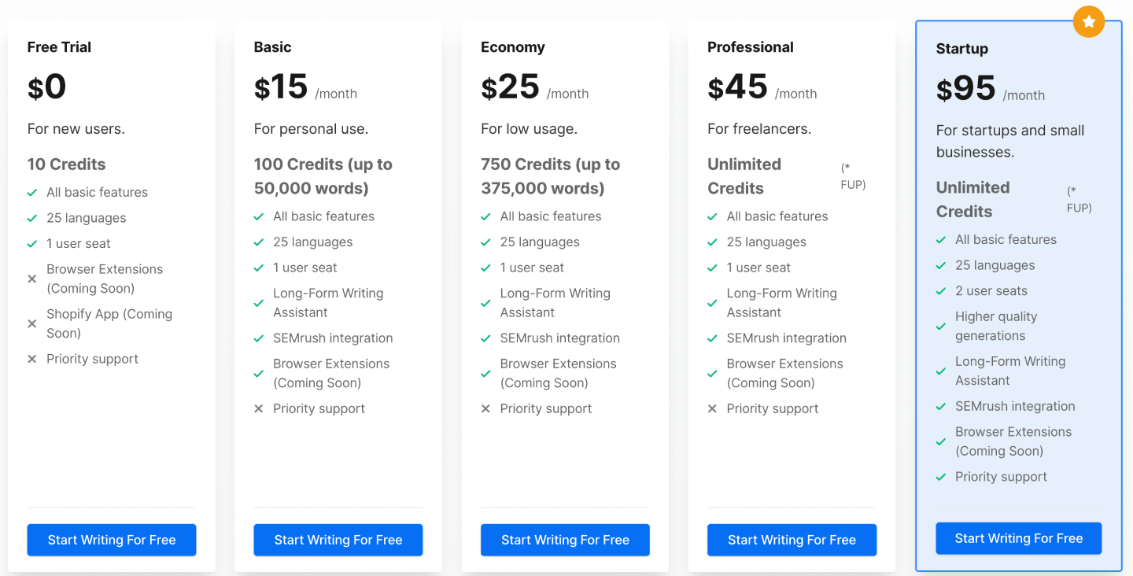Click the orange star badge on Startup plan
The image size is (1133, 576).
[x=1088, y=22]
